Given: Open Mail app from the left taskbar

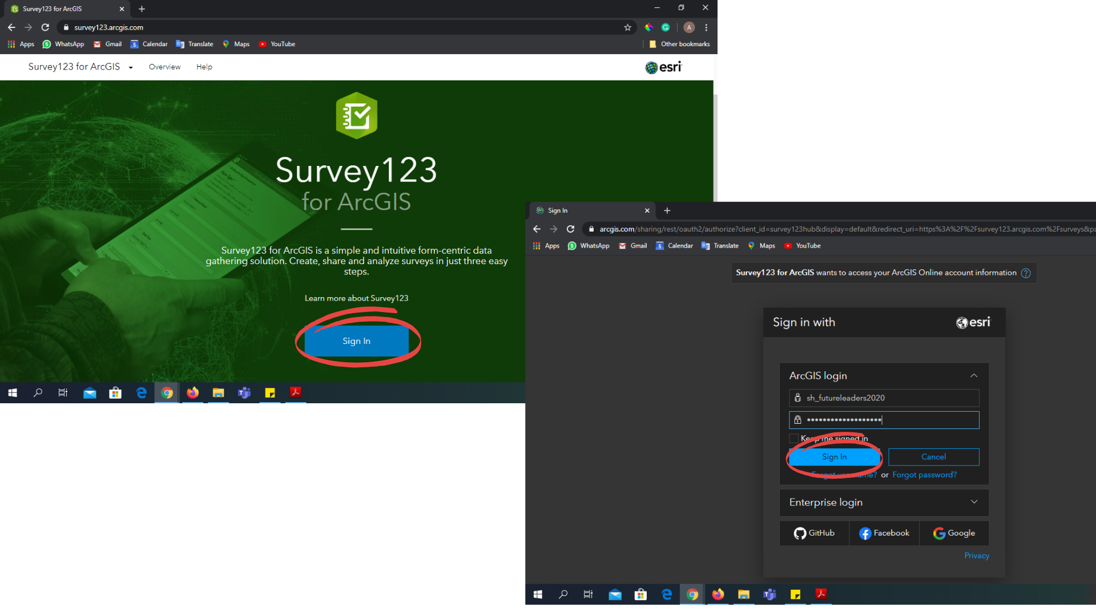Looking at the screenshot, I should pos(90,393).
